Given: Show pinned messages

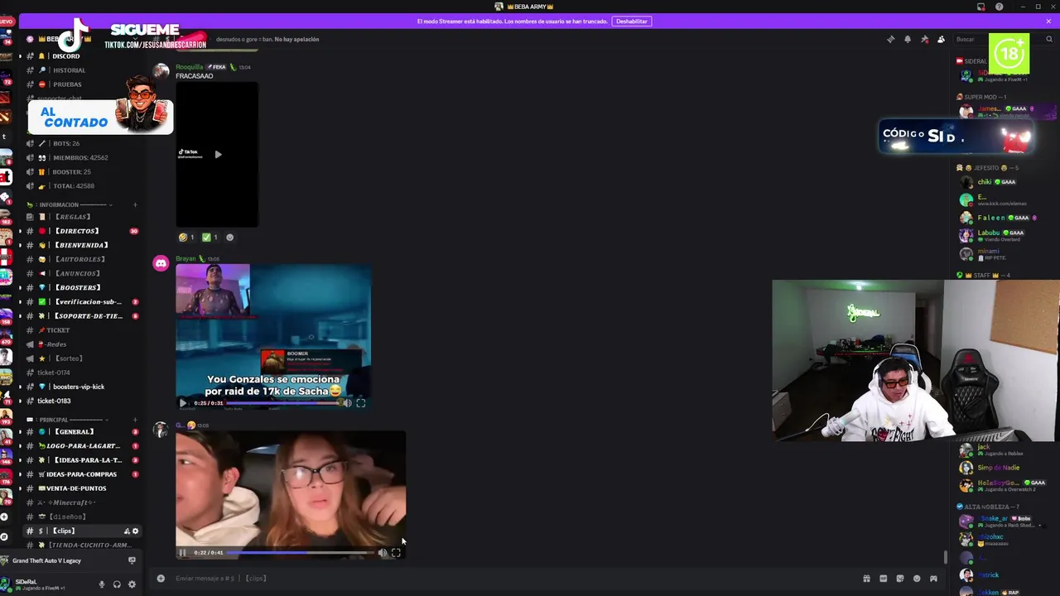Looking at the screenshot, I should 924,39.
